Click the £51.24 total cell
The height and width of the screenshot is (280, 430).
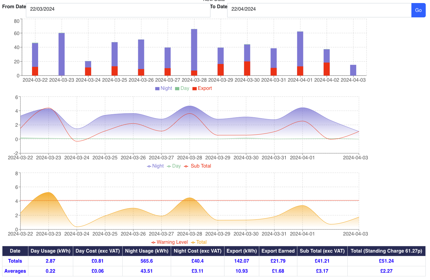[386, 261]
